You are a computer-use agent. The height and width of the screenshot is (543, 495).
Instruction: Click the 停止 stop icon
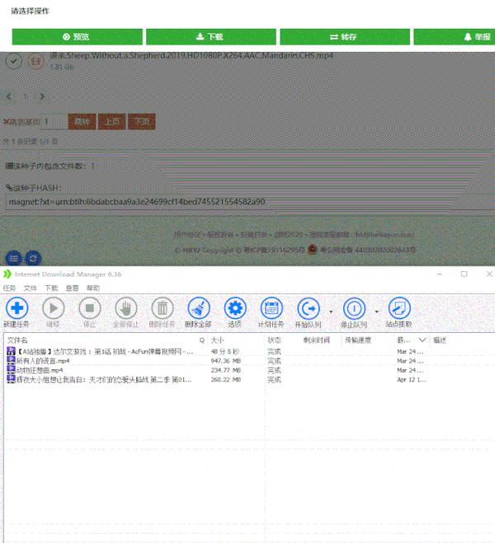point(89,308)
